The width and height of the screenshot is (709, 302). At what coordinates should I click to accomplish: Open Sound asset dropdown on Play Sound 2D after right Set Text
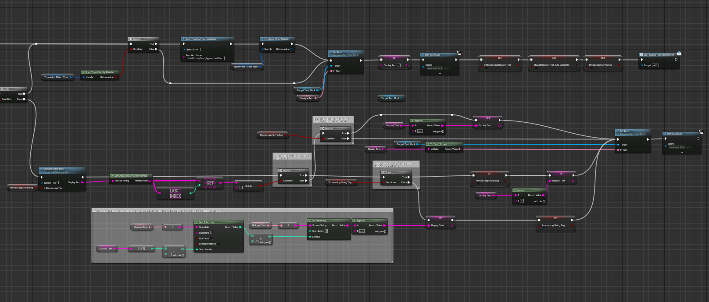pos(677,147)
